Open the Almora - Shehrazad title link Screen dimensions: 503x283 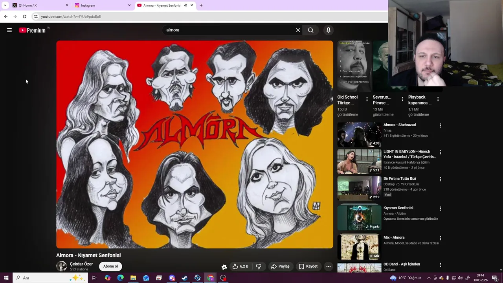pyautogui.click(x=400, y=125)
